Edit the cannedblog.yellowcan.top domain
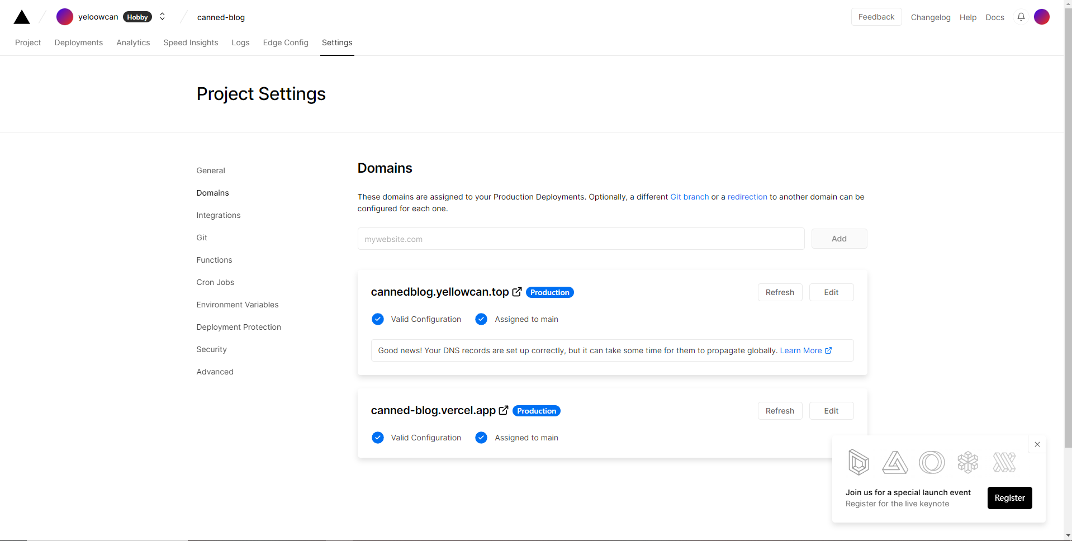 point(831,292)
